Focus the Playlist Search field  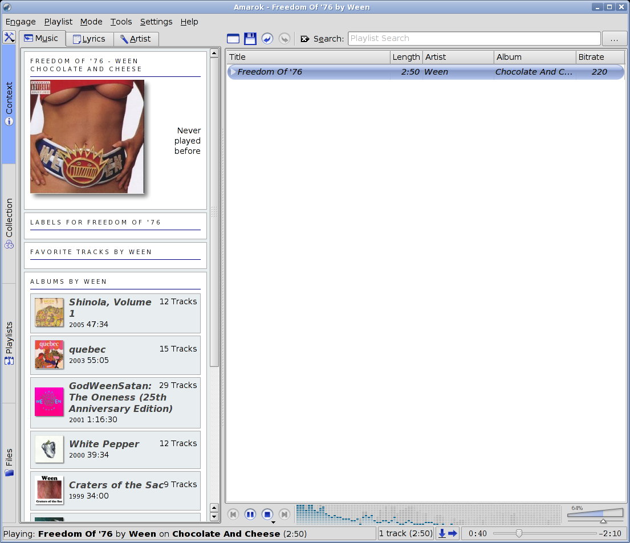pyautogui.click(x=474, y=39)
